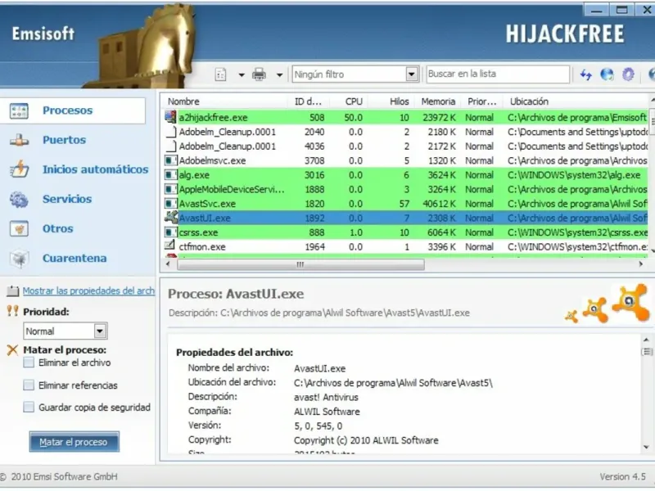Select the ctfmon.exe process
This screenshot has height=491, width=655.
coord(406,247)
